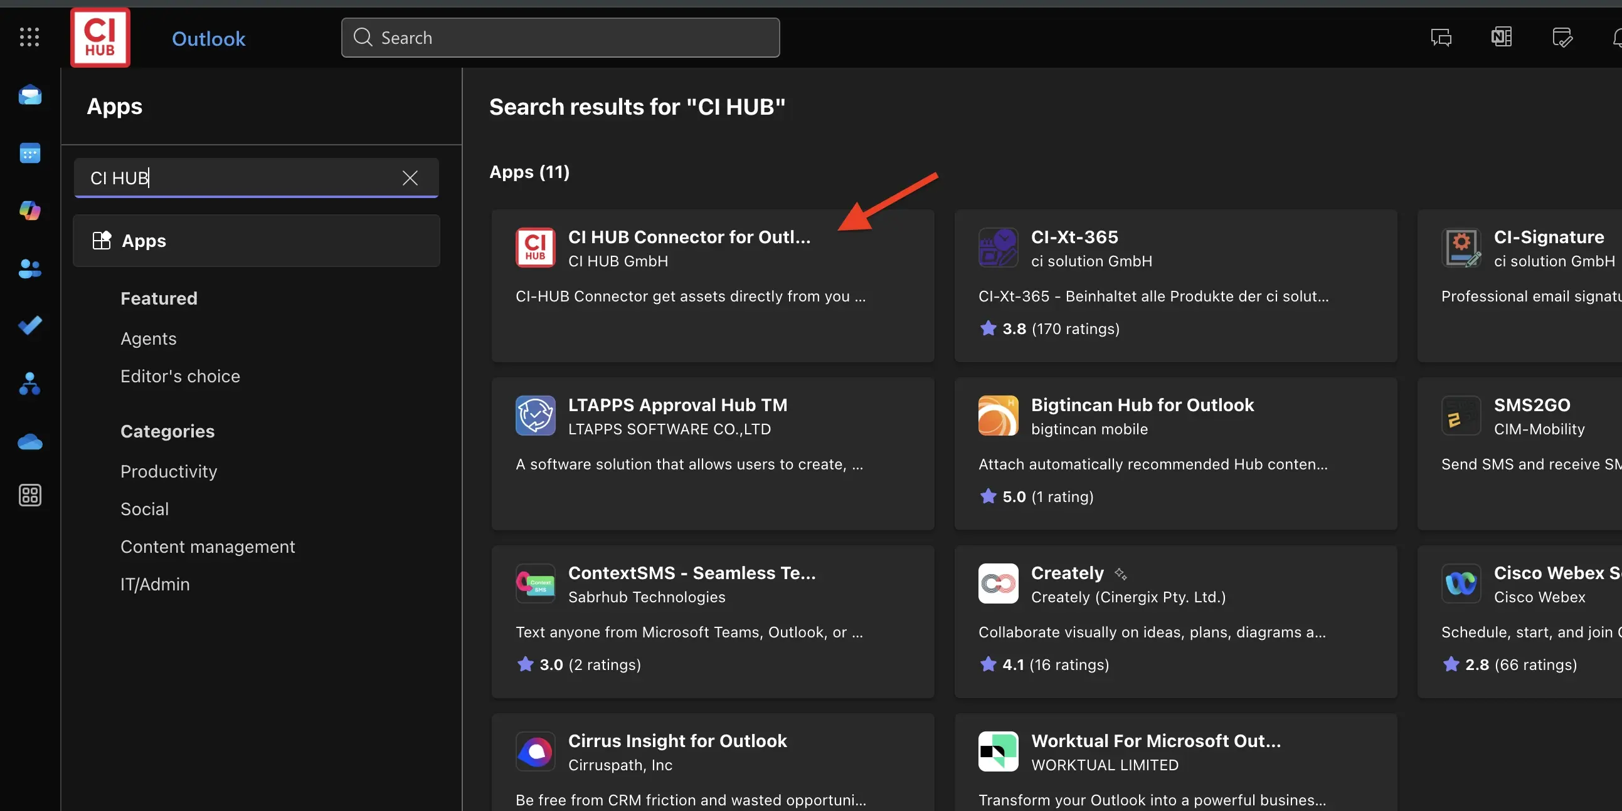The image size is (1622, 811).
Task: Click the SMS2GO app icon
Action: point(1461,416)
